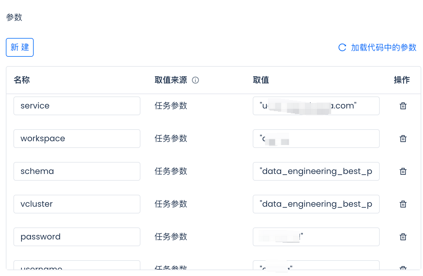Delete the workspace parameter row
Screen dimensions: 423x276
click(403, 139)
